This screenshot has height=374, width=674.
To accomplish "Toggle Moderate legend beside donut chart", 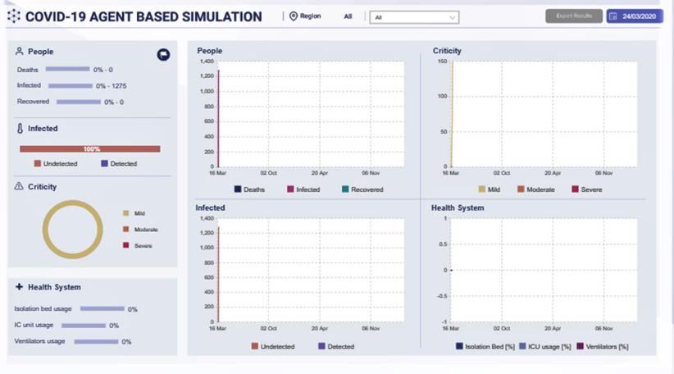I will tap(140, 230).
